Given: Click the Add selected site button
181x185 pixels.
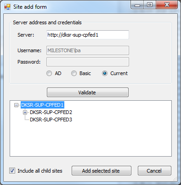Looking at the screenshot, I should 102,171.
